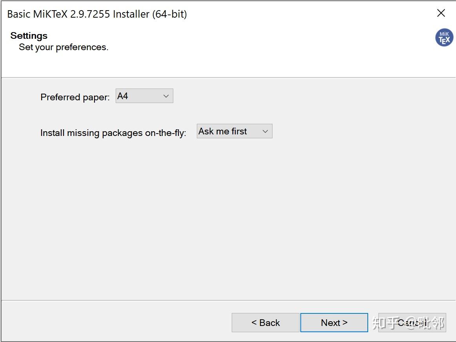Click the @毗邻 watermark username
Viewport: 456px width, 342px height.
tap(425, 323)
